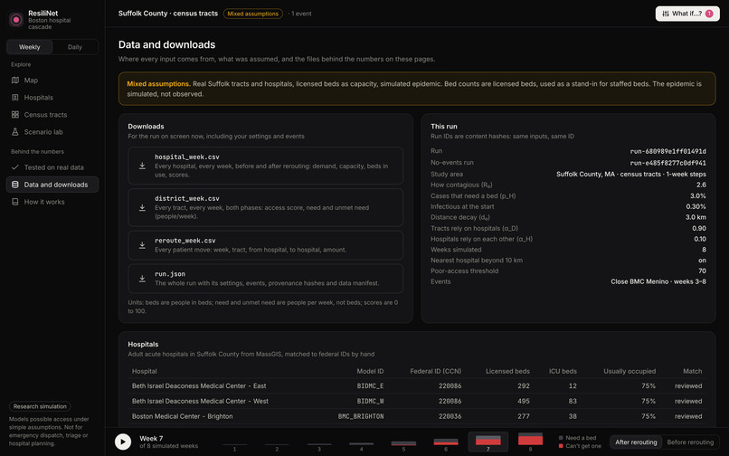Click the Data and downloads database icon
Image resolution: width=729 pixels, height=456 pixels.
tap(15, 185)
